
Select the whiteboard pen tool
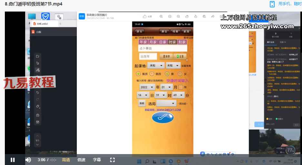coord(38,70)
